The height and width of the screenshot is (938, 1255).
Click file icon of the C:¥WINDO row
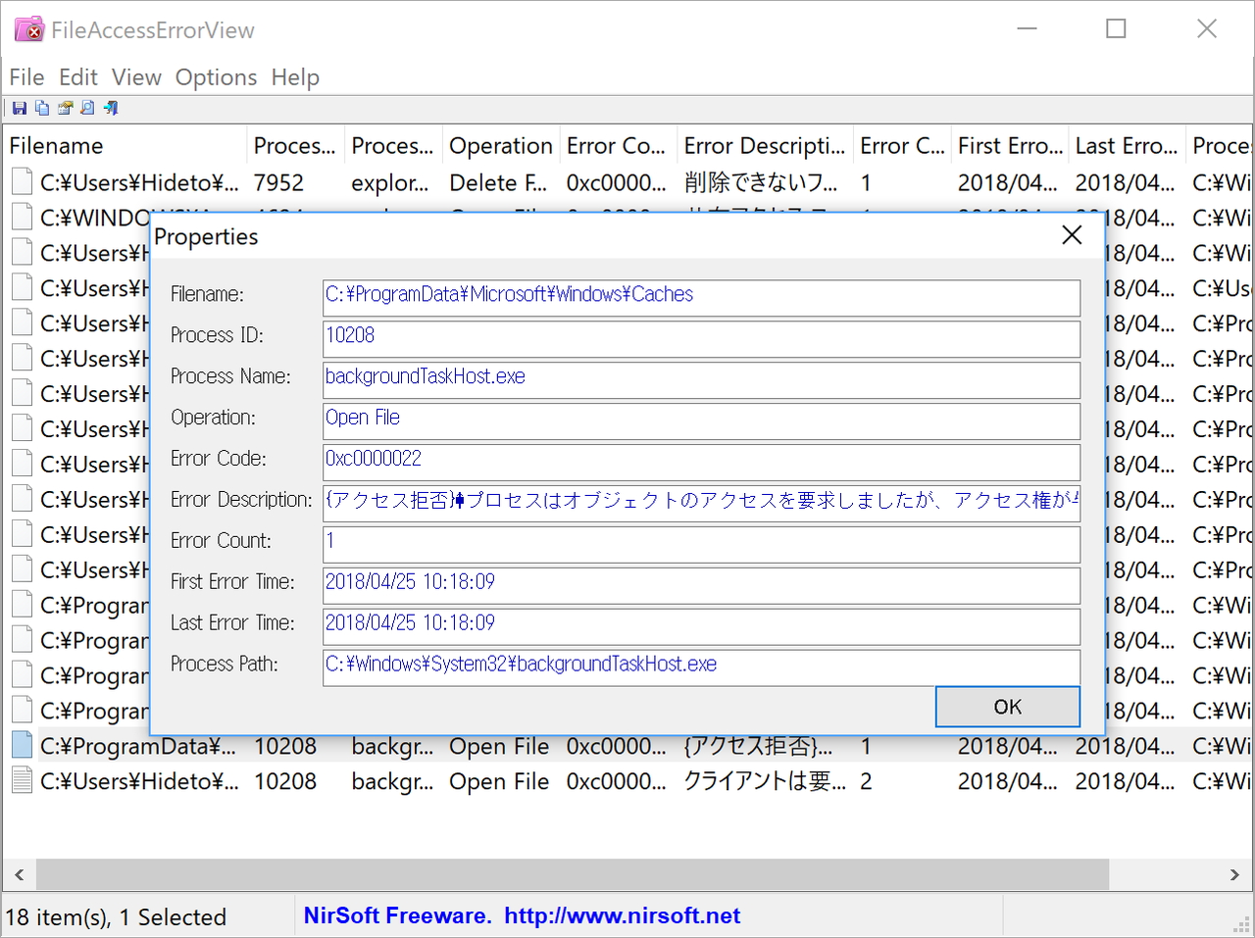[22, 218]
